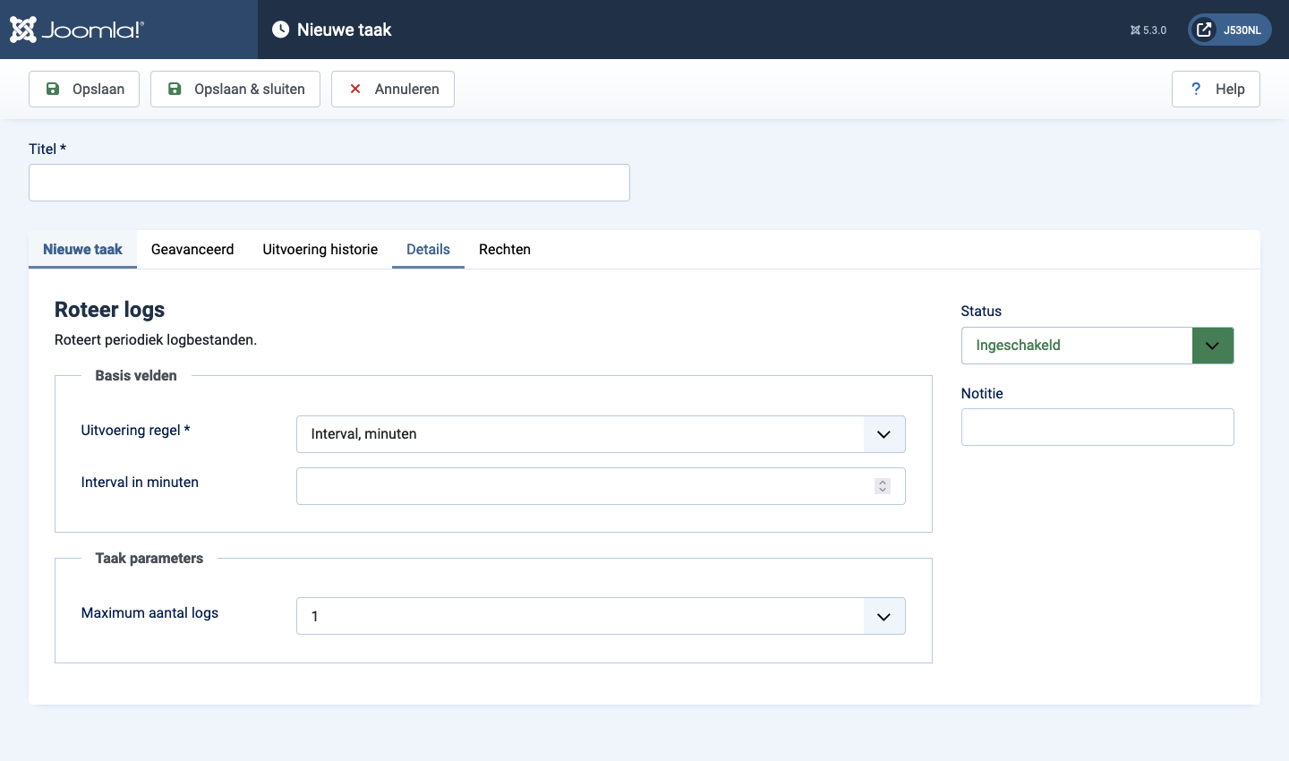Open the Rechten tab
1289x761 pixels.
tap(505, 249)
